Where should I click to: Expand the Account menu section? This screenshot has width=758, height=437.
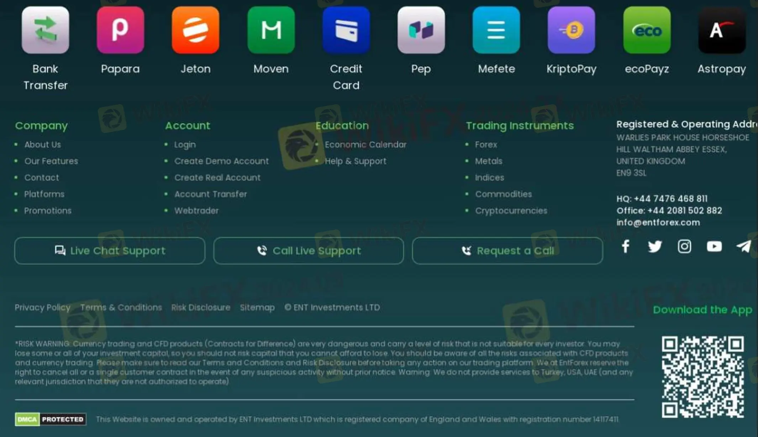(187, 125)
